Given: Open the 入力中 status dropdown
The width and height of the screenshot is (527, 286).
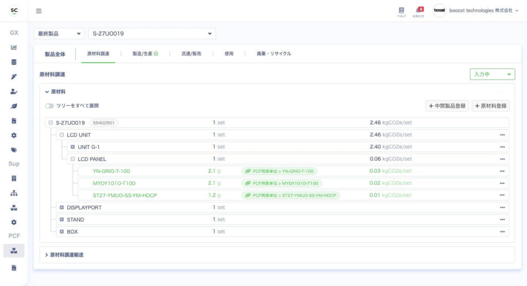Looking at the screenshot, I should tap(492, 74).
